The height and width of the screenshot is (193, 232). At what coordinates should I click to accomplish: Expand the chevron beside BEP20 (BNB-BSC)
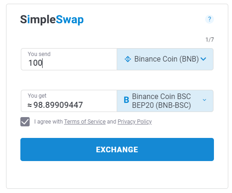204,100
